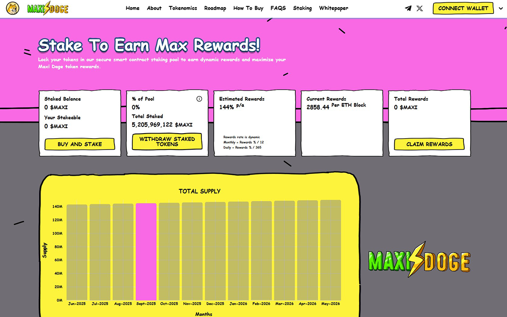Screen dimensions: 507x317
Task: Open the Tokenomics section link
Action: (183, 8)
